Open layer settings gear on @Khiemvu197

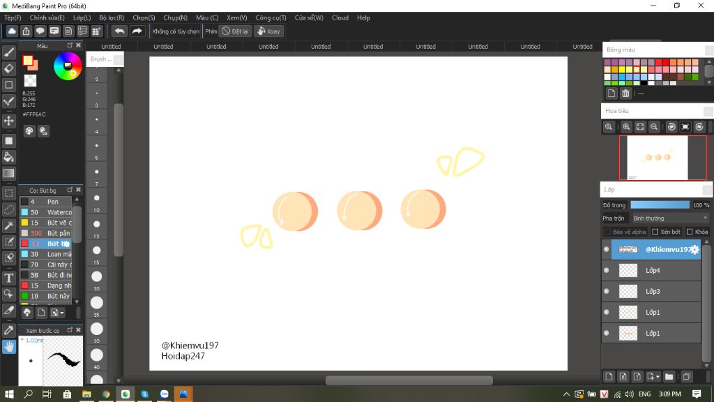[x=694, y=249]
